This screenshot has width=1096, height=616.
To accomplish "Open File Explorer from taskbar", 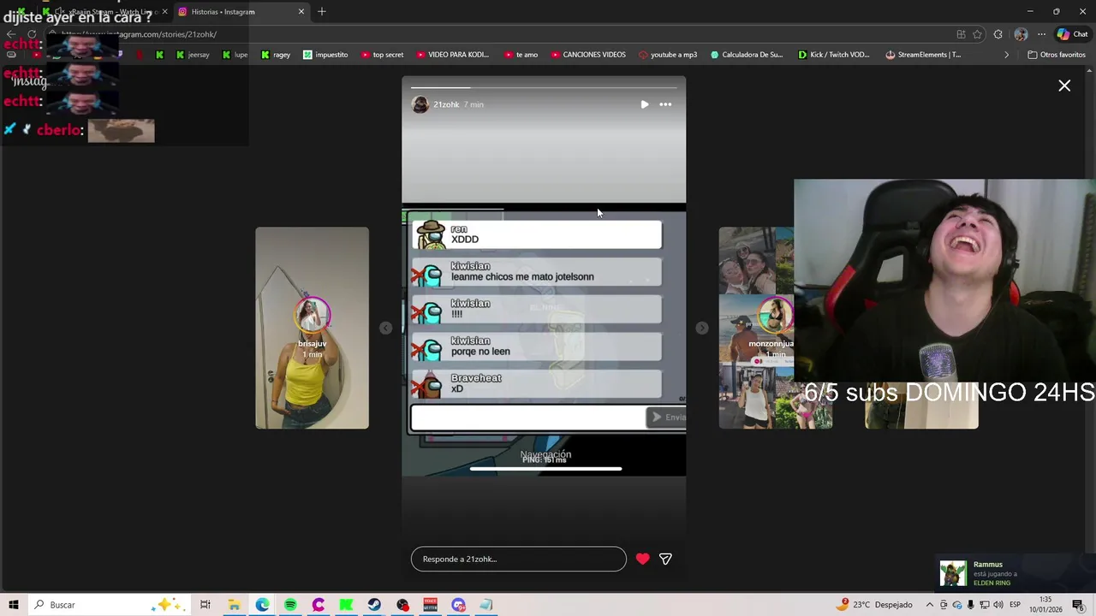I will [x=234, y=605].
